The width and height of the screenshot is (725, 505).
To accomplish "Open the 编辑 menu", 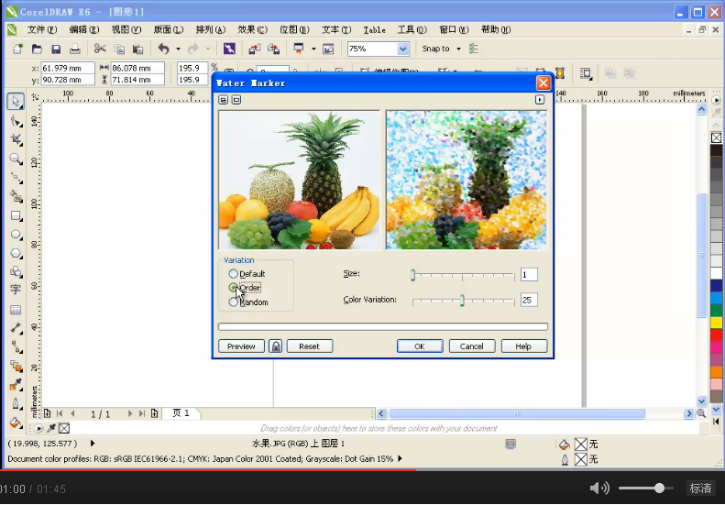I will (x=84, y=29).
